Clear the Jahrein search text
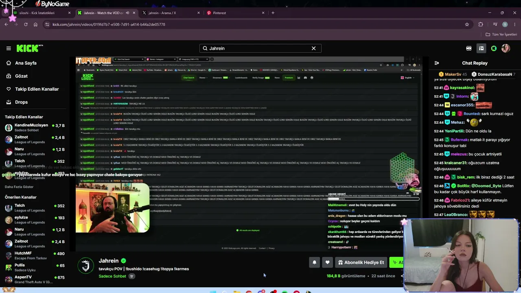521x293 pixels. 313,48
